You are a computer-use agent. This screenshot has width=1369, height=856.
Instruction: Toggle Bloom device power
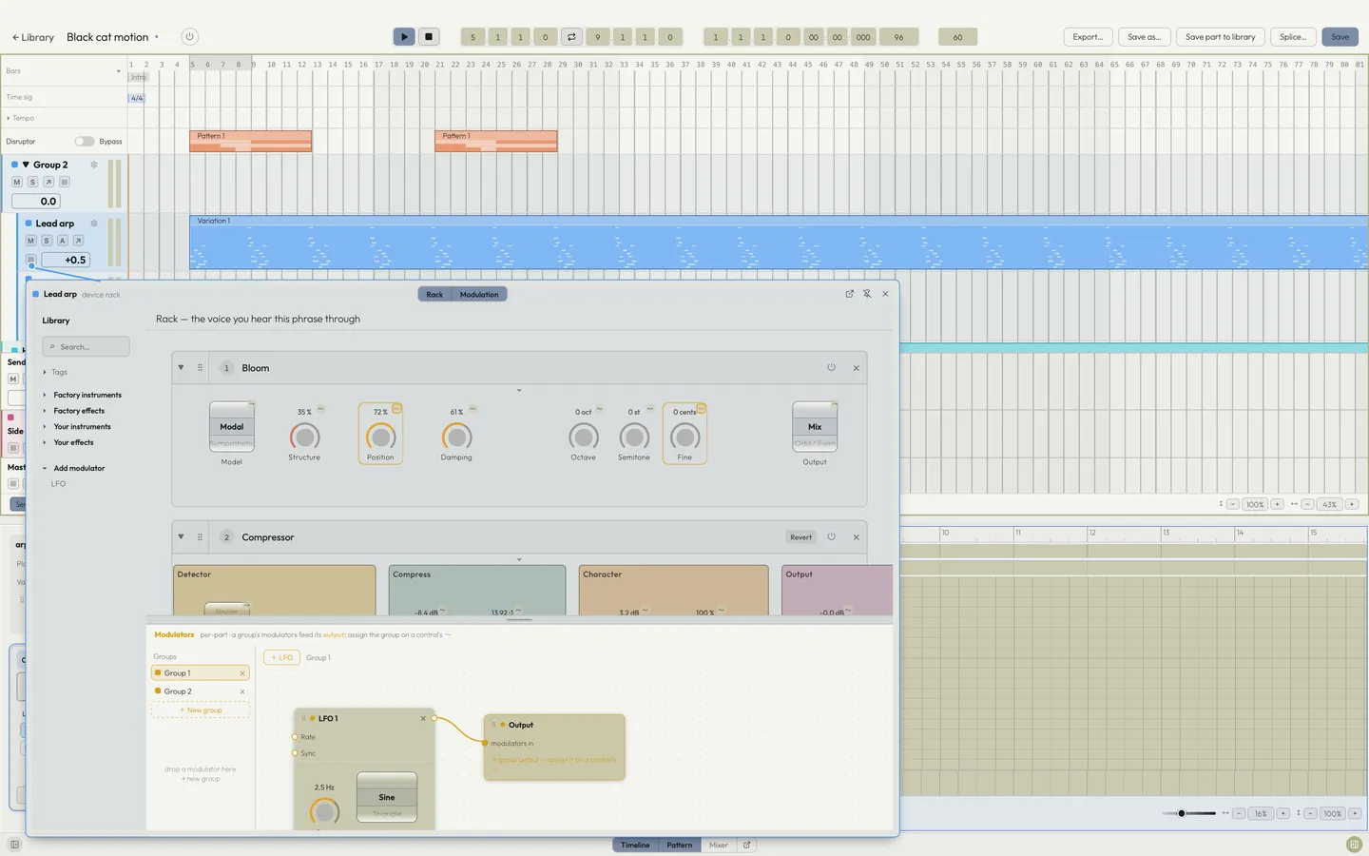pos(831,367)
